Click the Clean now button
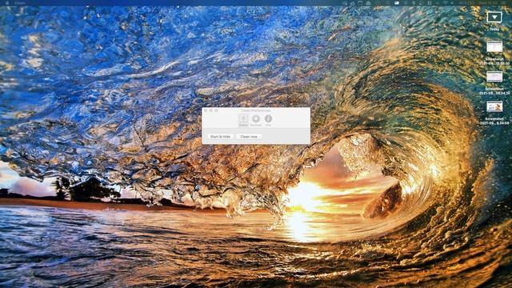 (249, 137)
